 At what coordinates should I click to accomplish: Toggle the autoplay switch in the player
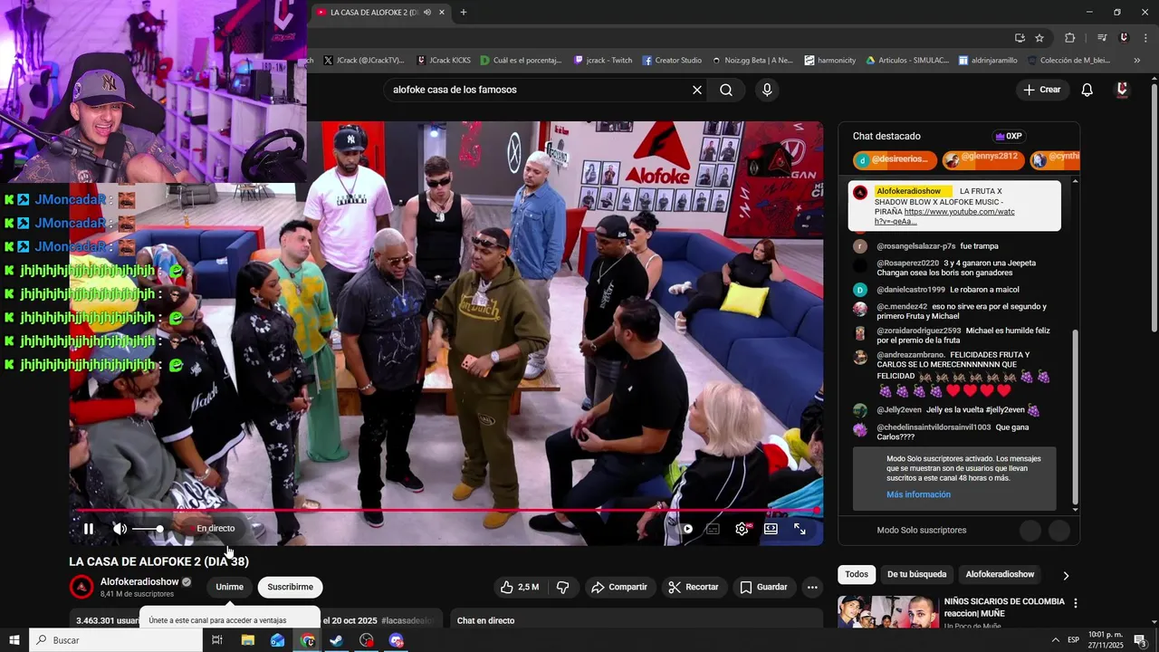pyautogui.click(x=687, y=529)
